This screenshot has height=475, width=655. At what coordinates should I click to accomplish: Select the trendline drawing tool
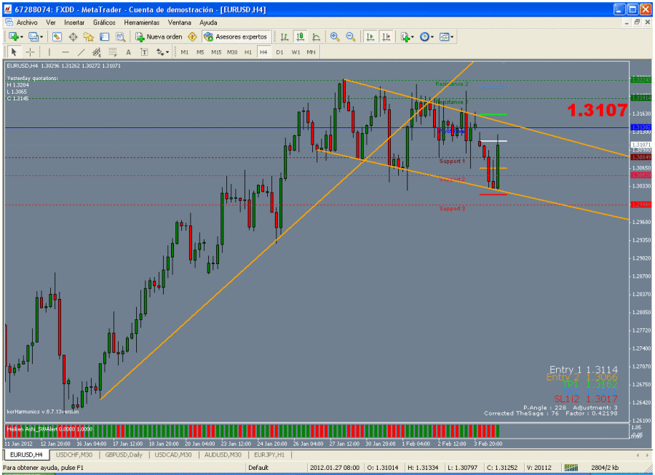point(82,52)
